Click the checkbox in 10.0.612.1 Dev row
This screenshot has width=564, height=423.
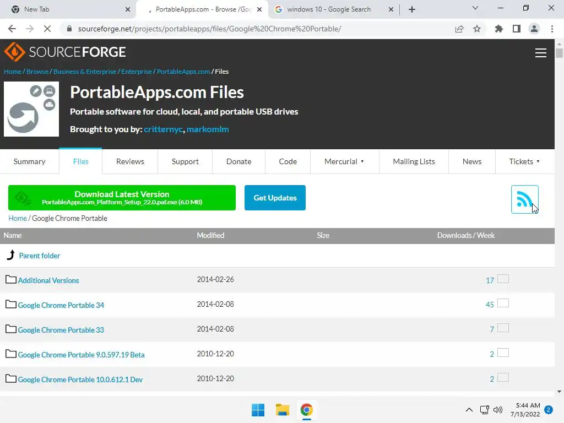[503, 377]
